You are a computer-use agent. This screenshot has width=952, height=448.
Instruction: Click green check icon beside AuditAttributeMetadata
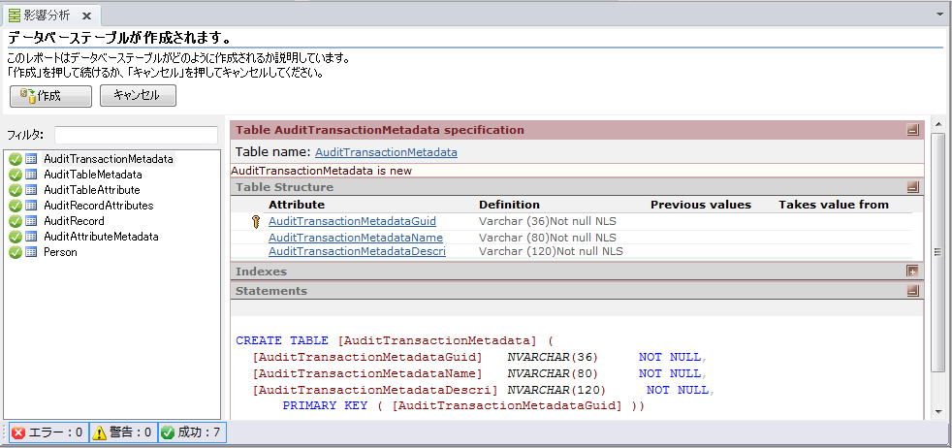pyautogui.click(x=16, y=237)
